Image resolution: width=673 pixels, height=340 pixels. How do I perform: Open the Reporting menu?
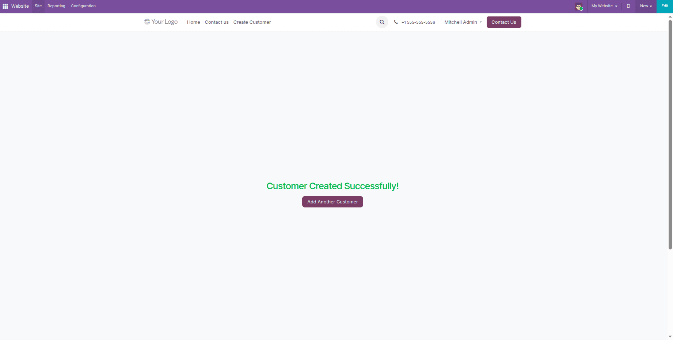pyautogui.click(x=56, y=6)
